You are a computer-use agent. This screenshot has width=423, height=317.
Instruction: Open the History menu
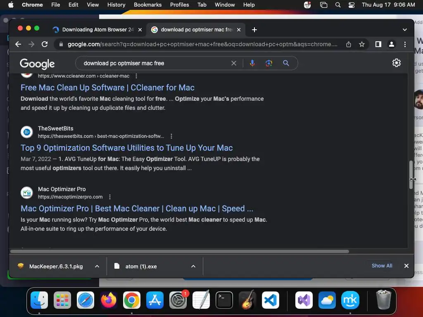point(116,5)
